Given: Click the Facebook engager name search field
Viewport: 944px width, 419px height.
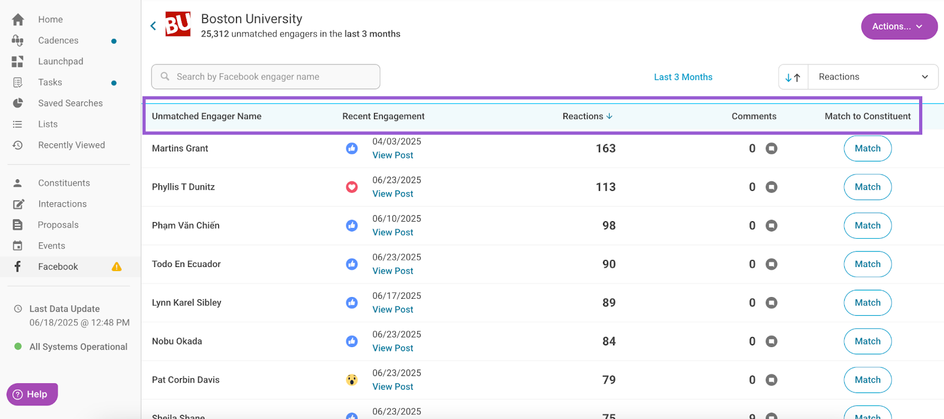Looking at the screenshot, I should tap(265, 77).
